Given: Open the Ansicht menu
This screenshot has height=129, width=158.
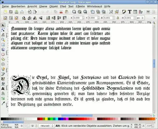Looking at the screenshot, I should pos(32,6).
